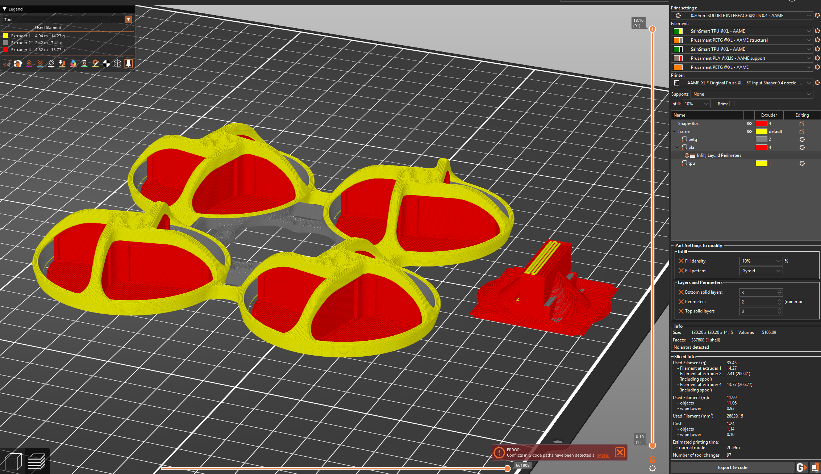Click the red extruder swatch for Shape-Box
Screen dimensions: 821x474
click(x=761, y=123)
